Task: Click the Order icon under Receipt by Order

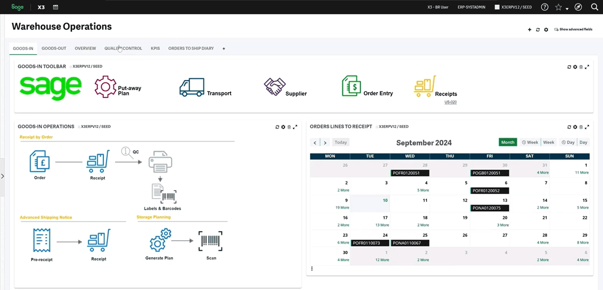Action: (x=39, y=161)
